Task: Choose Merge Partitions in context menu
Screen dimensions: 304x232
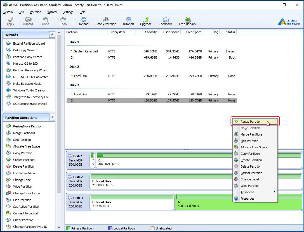Action: (255, 134)
